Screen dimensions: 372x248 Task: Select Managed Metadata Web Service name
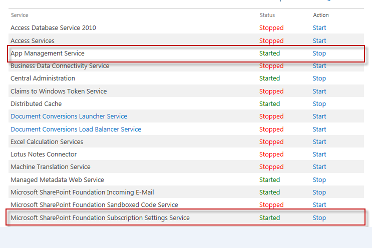tap(57, 180)
